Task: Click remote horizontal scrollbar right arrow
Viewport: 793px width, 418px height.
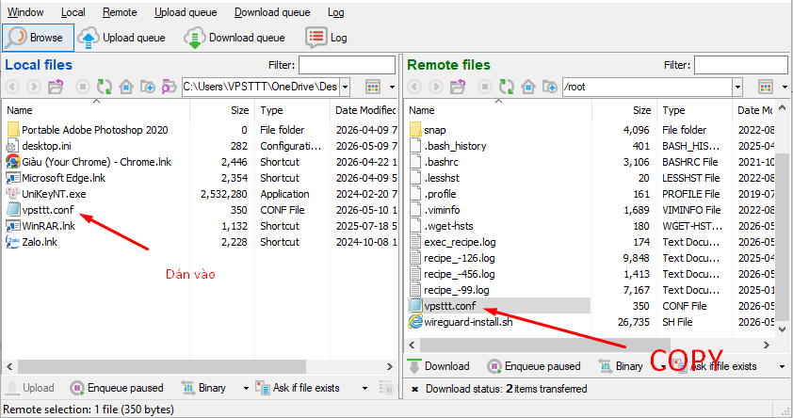Action: pos(767,345)
